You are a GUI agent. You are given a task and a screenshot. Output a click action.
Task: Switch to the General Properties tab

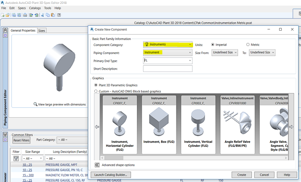click(23, 31)
